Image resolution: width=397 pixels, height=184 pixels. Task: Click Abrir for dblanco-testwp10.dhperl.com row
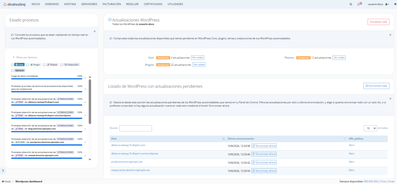(352, 145)
